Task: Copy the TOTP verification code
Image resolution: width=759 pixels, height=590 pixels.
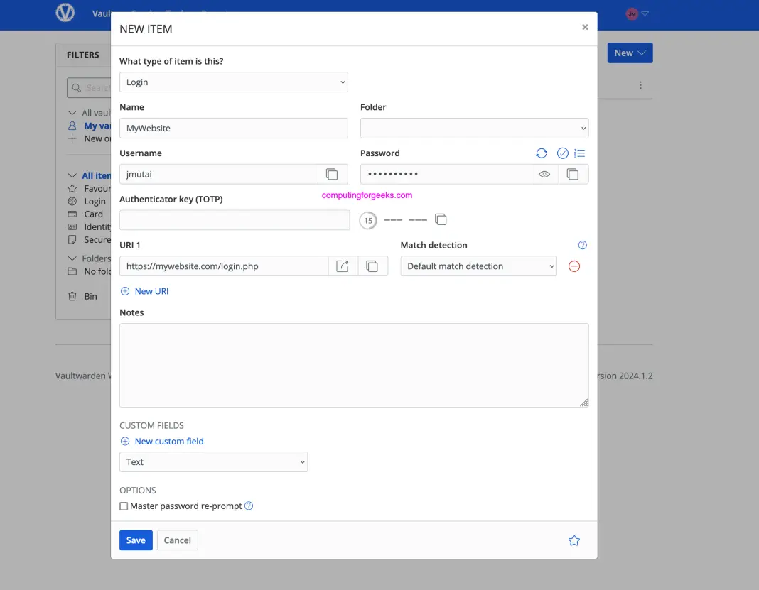Action: pyautogui.click(x=441, y=220)
